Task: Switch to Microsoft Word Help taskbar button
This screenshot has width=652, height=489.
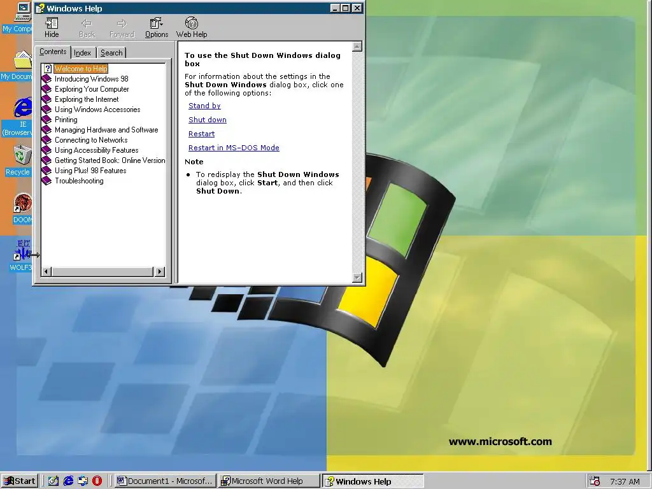Action: pyautogui.click(x=269, y=481)
